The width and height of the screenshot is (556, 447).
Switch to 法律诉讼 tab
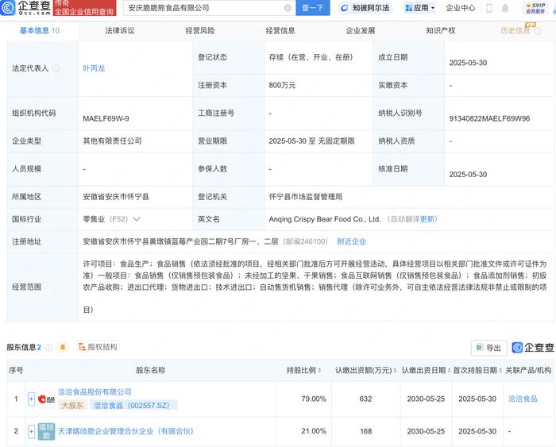(120, 31)
